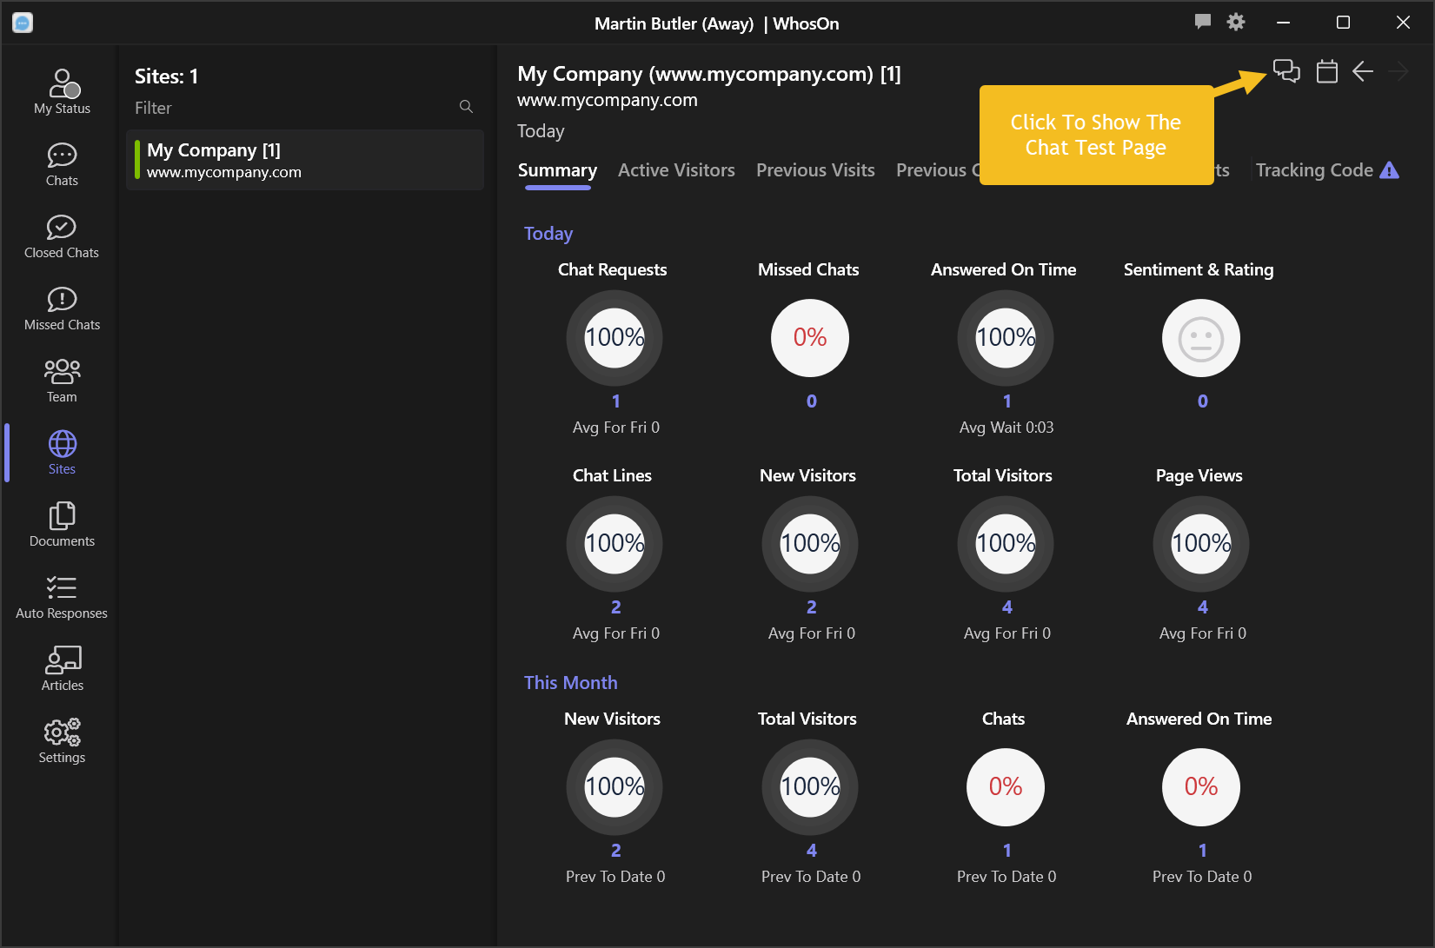Open the My Status sidebar icon
The width and height of the screenshot is (1435, 948).
click(62, 91)
